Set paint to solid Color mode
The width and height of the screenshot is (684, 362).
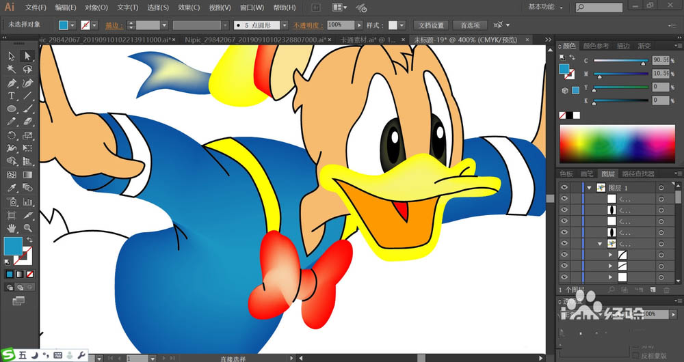pyautogui.click(x=10, y=274)
